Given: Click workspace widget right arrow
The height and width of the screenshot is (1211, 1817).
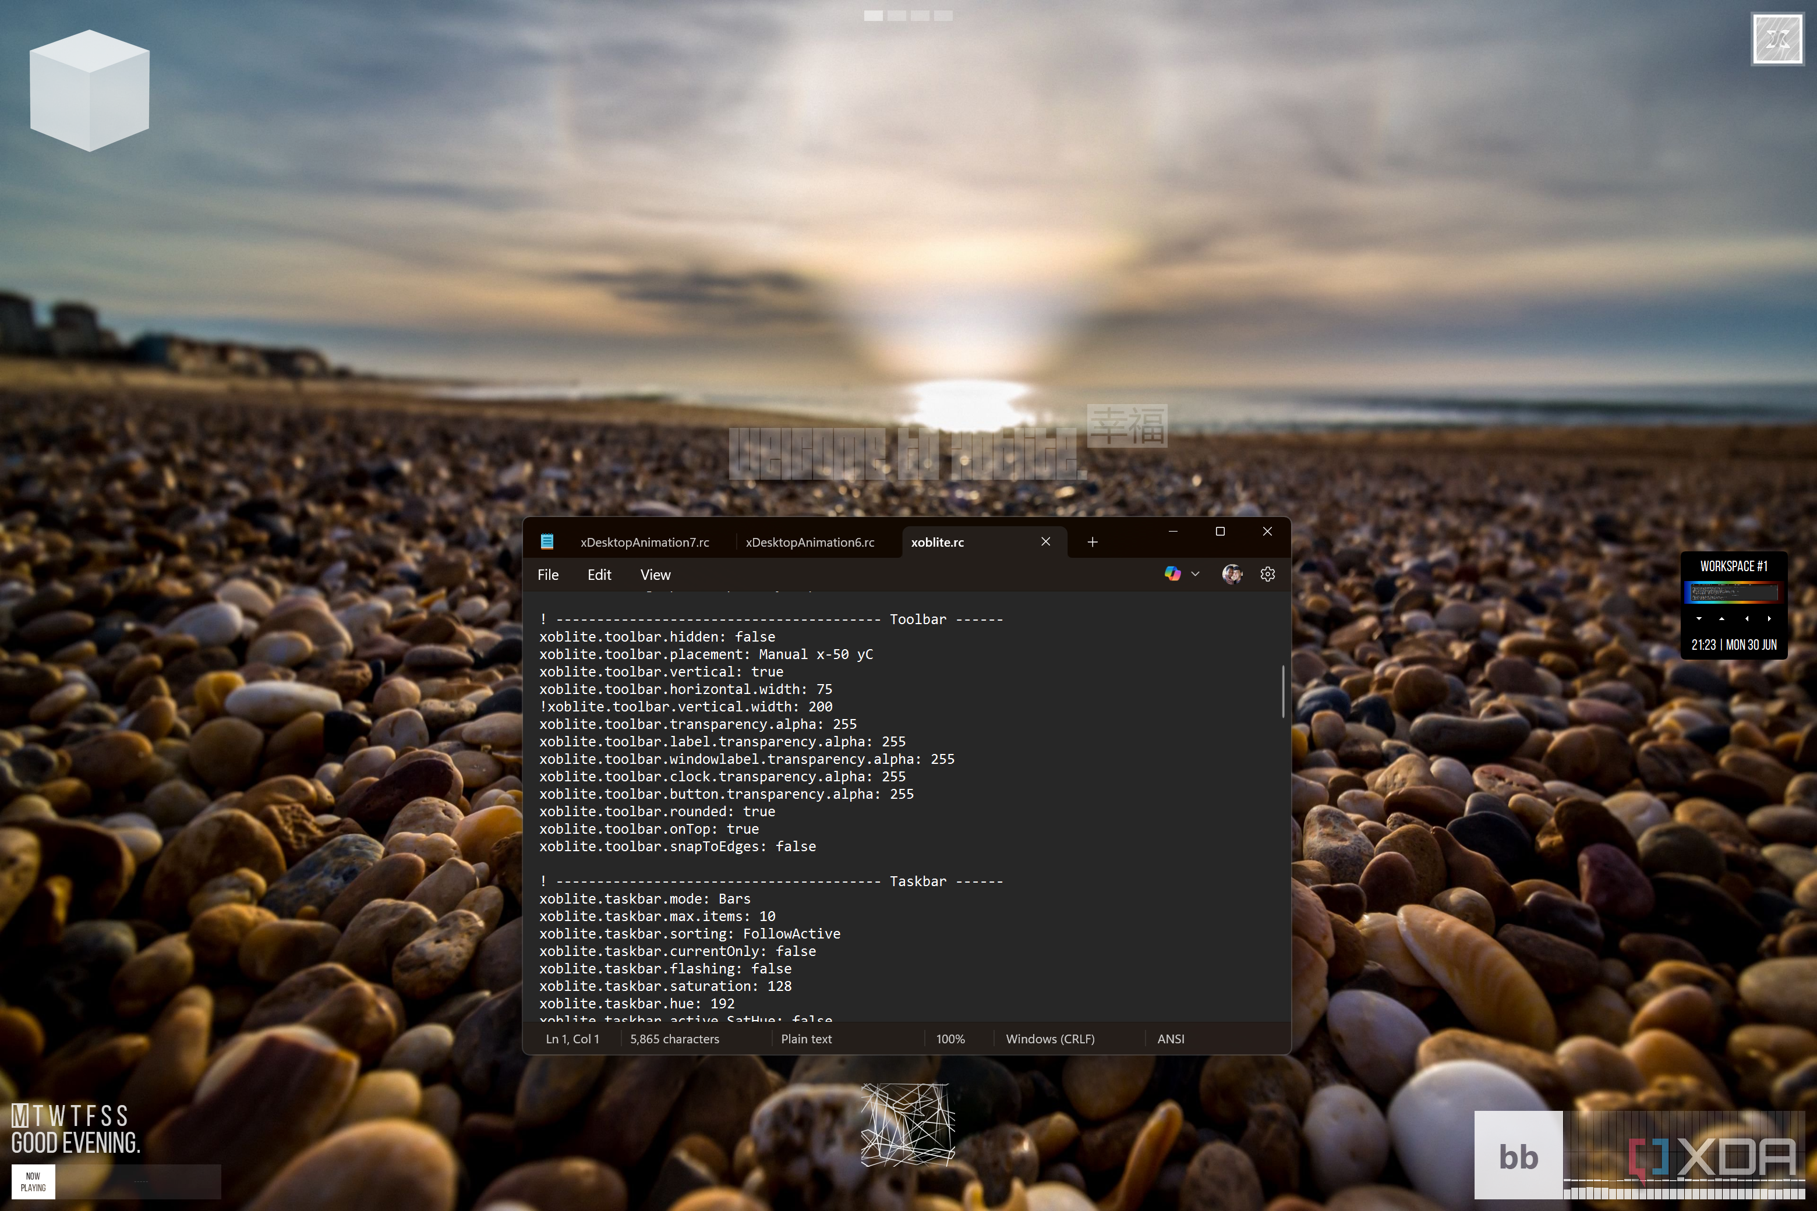Looking at the screenshot, I should pos(1769,619).
